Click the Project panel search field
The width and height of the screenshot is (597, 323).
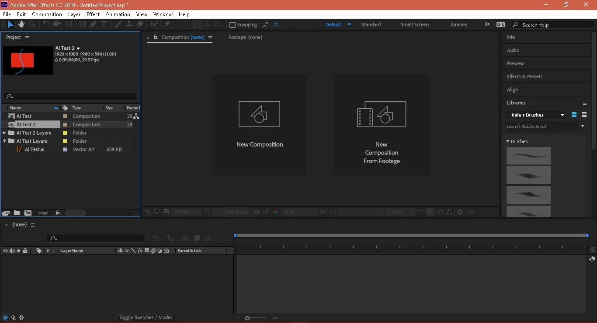[70, 96]
